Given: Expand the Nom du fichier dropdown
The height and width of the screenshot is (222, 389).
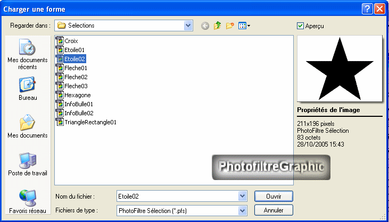Looking at the screenshot, I should (242, 197).
